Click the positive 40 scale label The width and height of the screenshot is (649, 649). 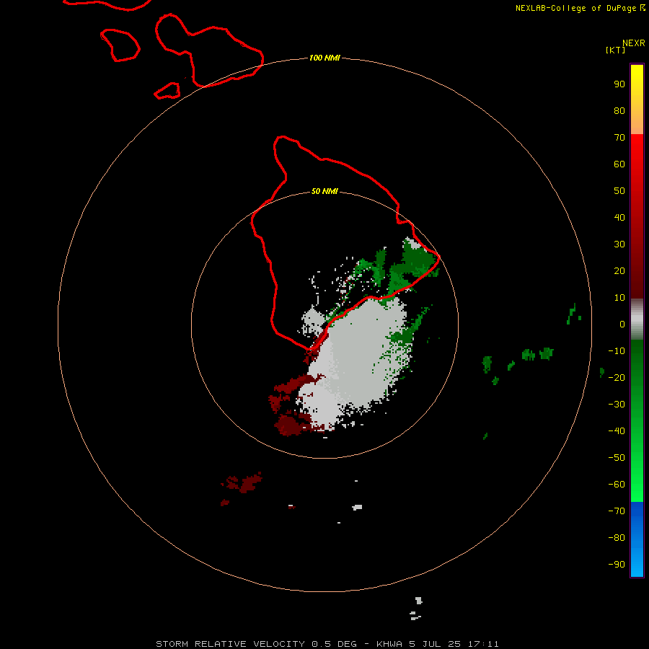pyautogui.click(x=619, y=217)
